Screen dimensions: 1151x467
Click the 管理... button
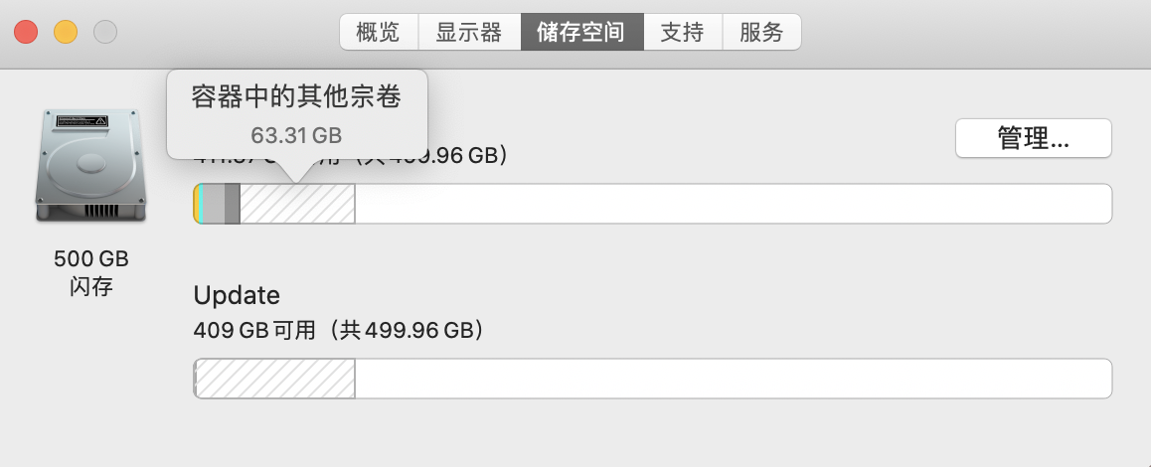tap(1033, 139)
